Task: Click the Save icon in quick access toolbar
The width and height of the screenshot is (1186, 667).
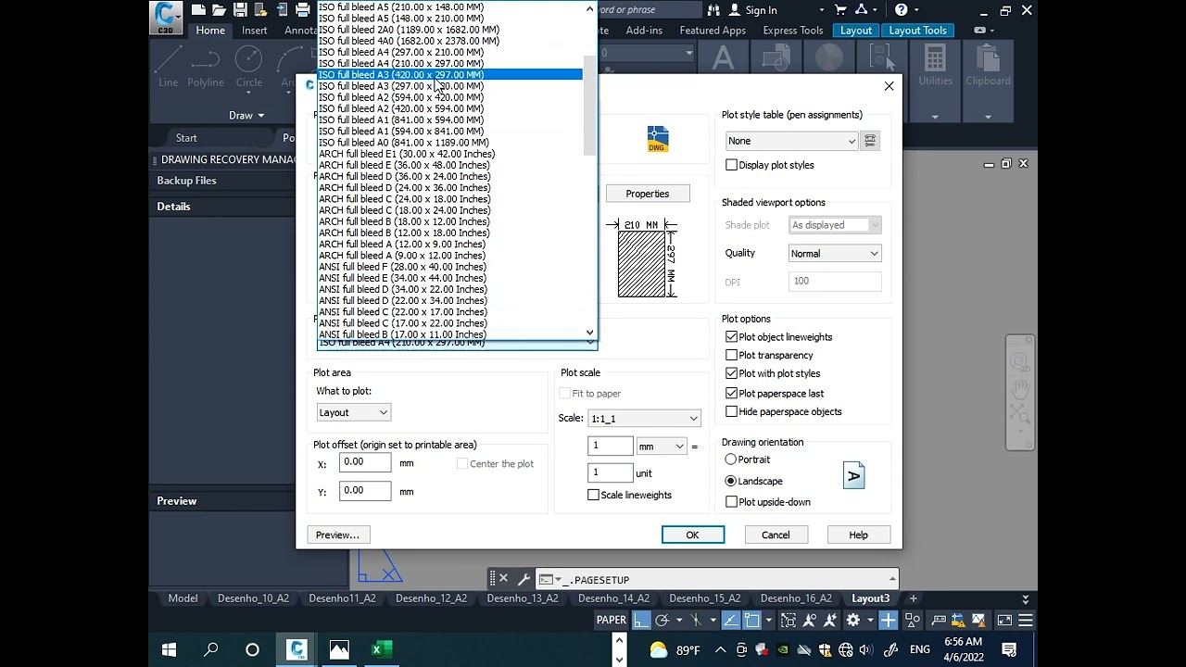Action: [x=240, y=10]
